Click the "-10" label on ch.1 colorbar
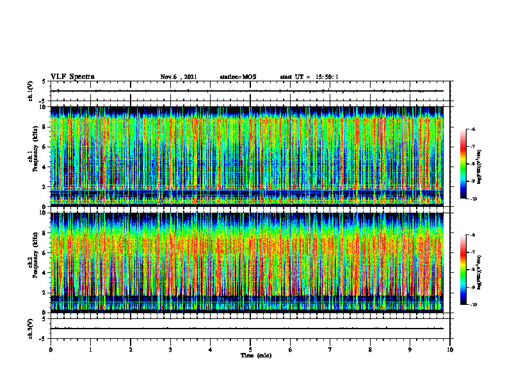The image size is (507, 392). point(473,199)
